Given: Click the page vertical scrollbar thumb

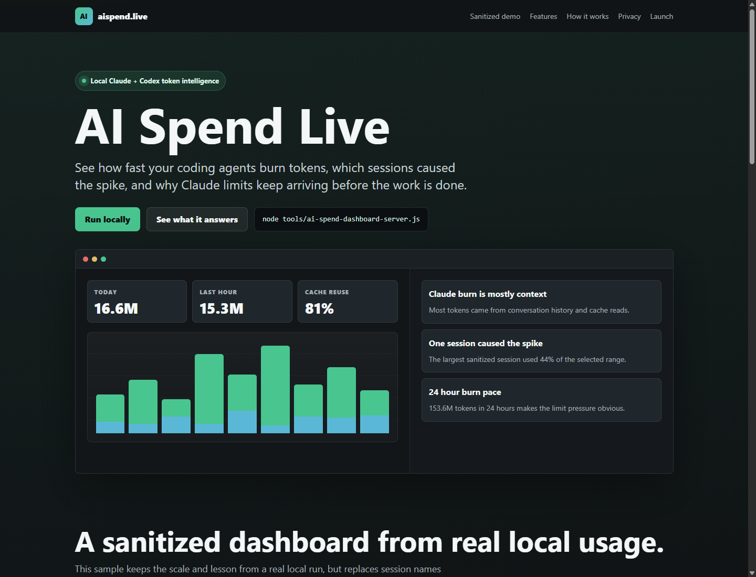Looking at the screenshot, I should [x=752, y=87].
